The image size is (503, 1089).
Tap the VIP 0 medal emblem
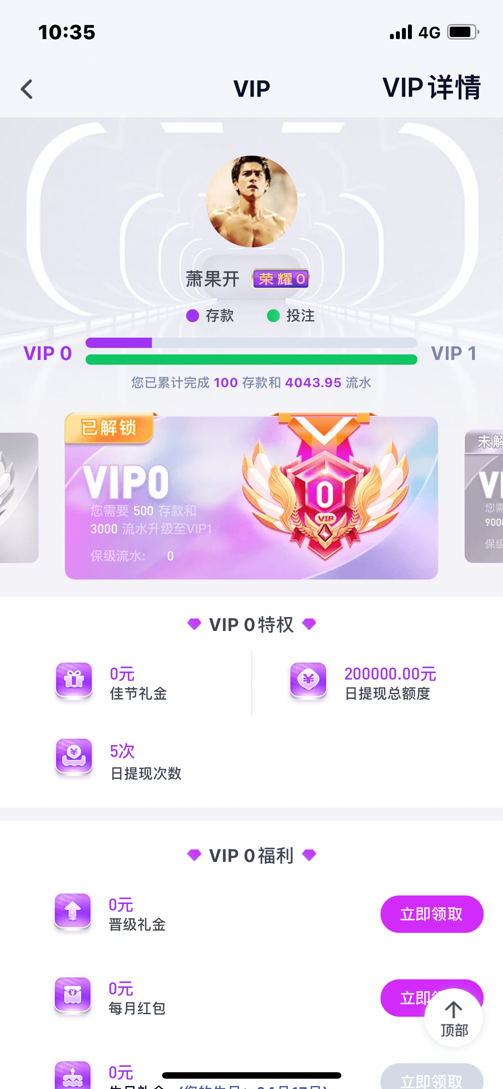pyautogui.click(x=325, y=488)
